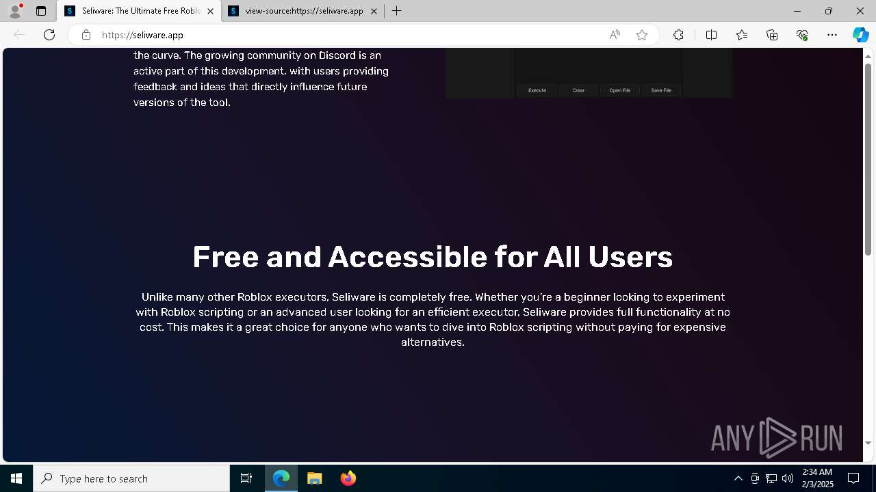876x492 pixels.
Task: Click the Edge icon on the taskbar
Action: pos(281,478)
